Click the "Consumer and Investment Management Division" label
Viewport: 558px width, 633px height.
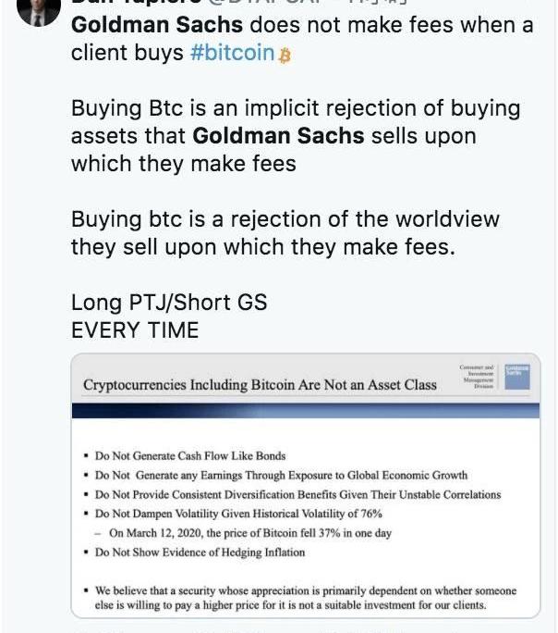[x=477, y=377]
